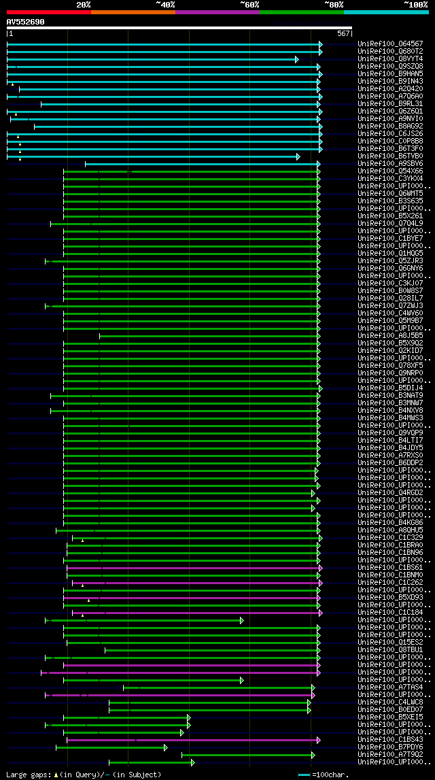Click subject ID UniRef100_Q9NRP0

coord(390,373)
